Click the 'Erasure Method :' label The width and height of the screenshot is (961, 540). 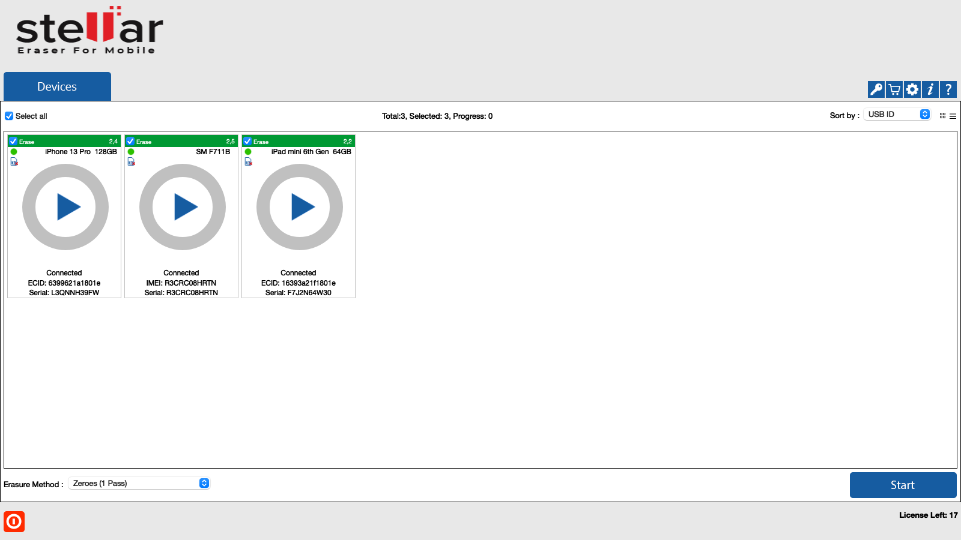[x=34, y=484]
